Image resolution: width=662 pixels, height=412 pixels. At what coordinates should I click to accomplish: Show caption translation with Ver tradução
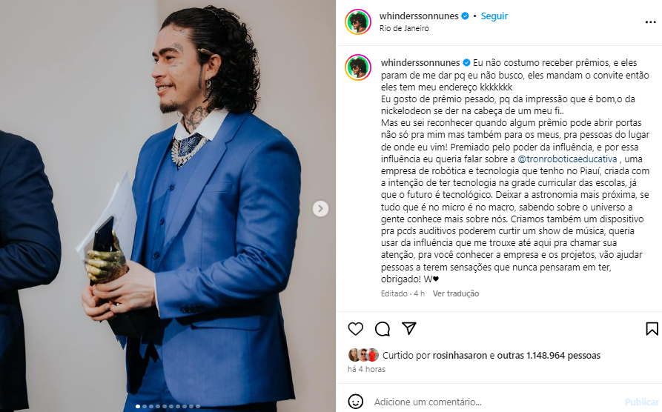(x=456, y=293)
